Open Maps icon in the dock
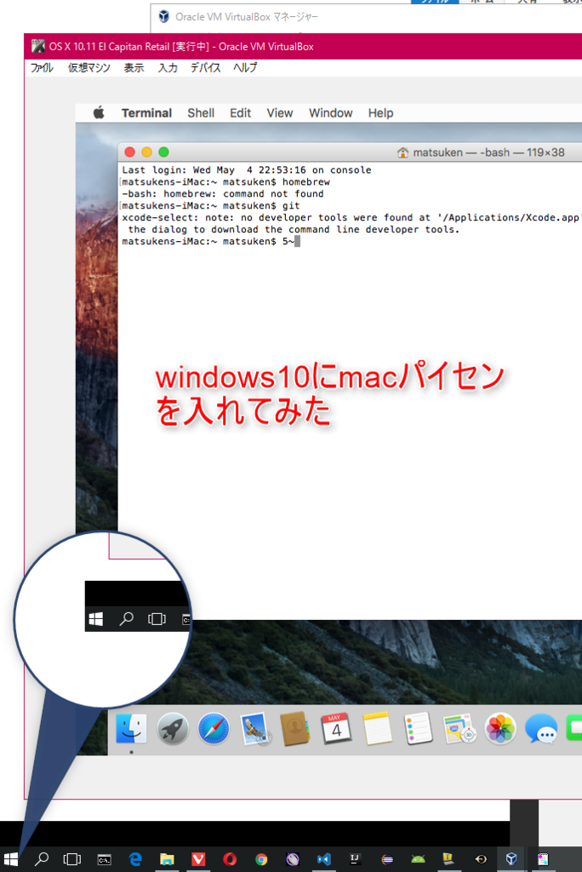 pyautogui.click(x=459, y=728)
